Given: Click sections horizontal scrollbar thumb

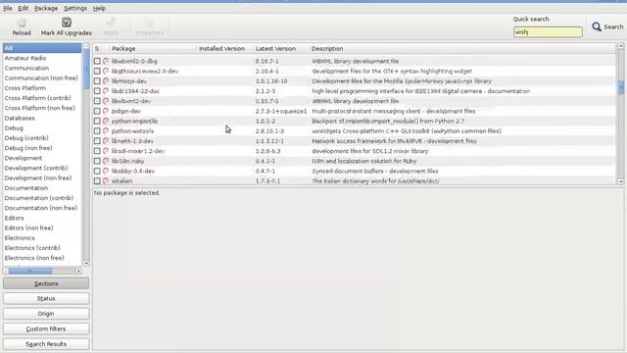Looking at the screenshot, I should pos(30,271).
